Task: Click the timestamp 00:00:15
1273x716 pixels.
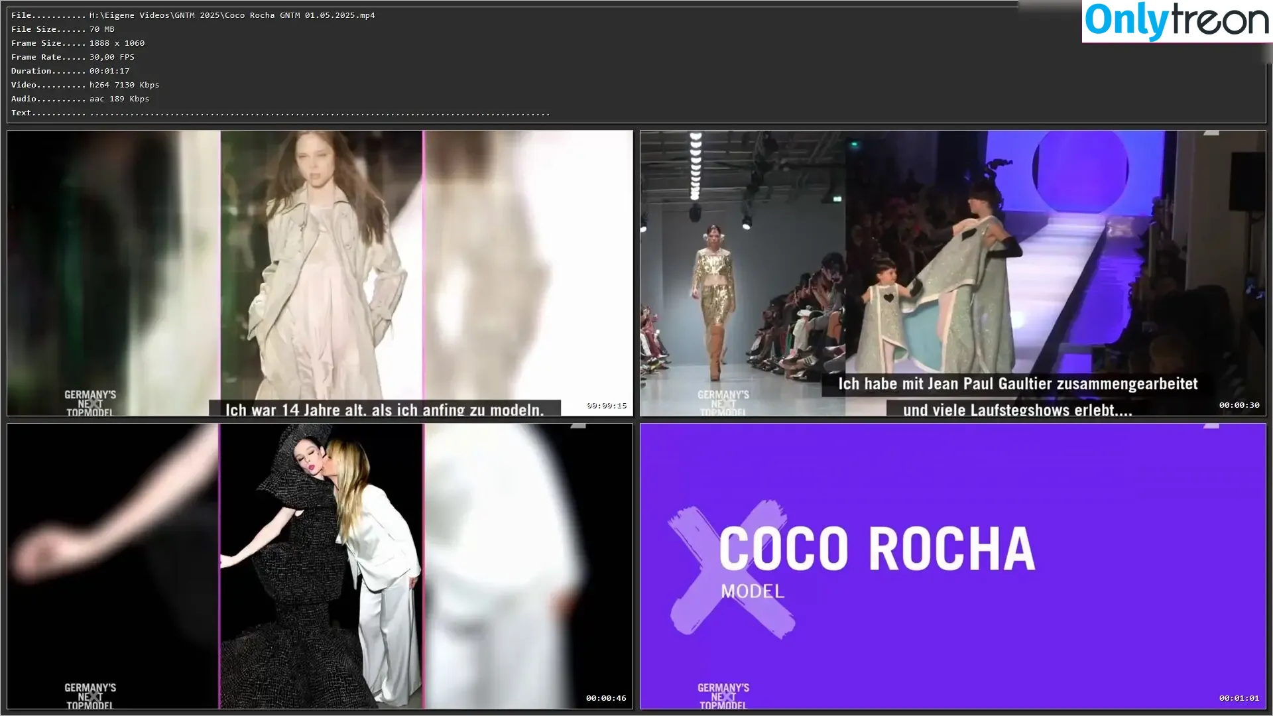Action: (607, 406)
